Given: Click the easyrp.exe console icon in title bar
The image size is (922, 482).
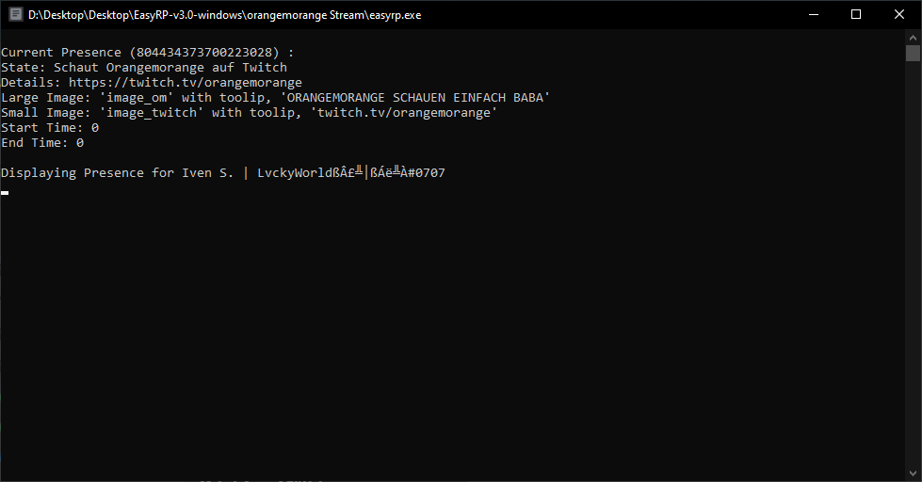Looking at the screenshot, I should coord(15,14).
